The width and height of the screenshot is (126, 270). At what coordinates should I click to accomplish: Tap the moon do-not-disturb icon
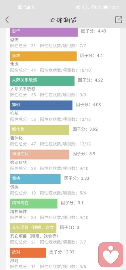(87, 7)
